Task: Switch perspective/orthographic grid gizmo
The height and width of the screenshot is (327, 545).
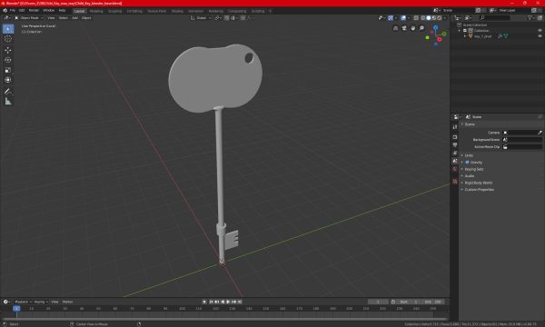Action: (395, 28)
